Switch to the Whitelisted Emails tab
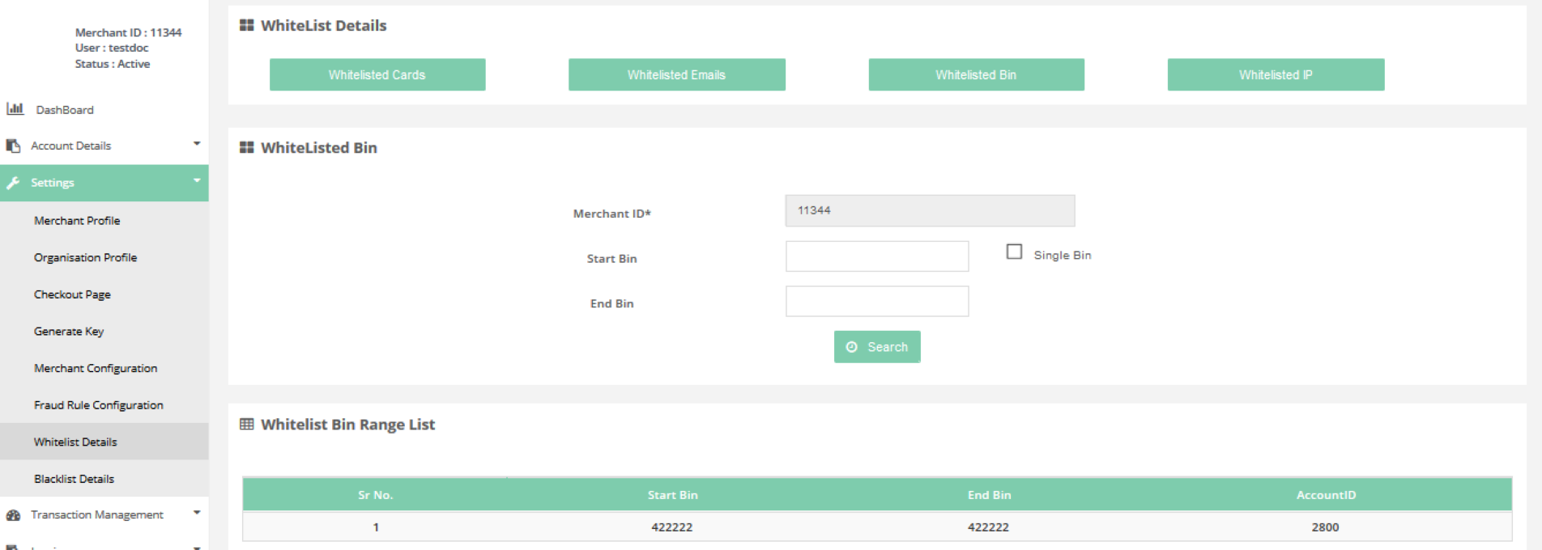 [x=676, y=74]
